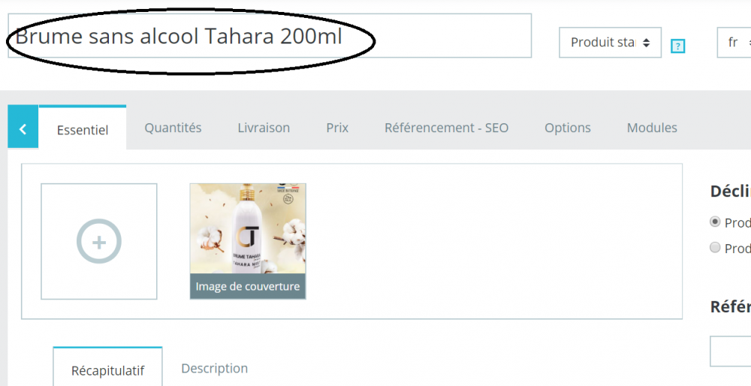Open the fr language dropdown

734,43
